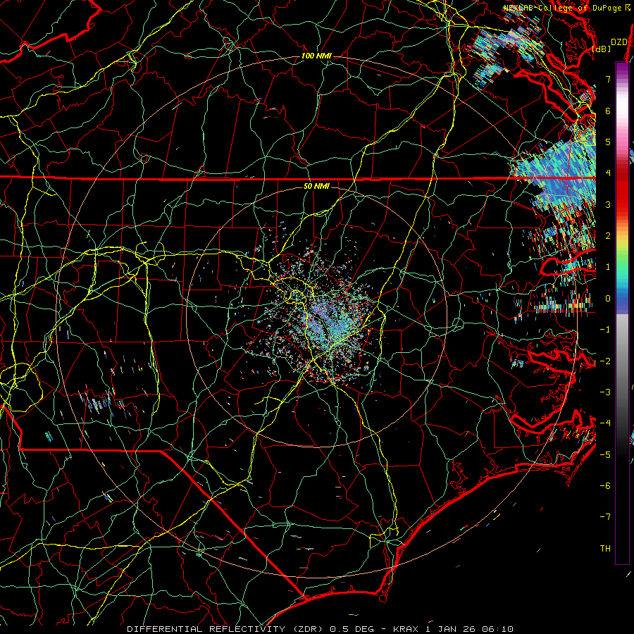Click the "-7" tick label on the color scale
Viewport: 634px width, 634px height.
[x=605, y=517]
